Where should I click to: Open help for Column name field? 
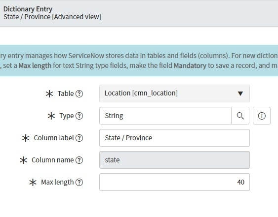[x=79, y=160]
